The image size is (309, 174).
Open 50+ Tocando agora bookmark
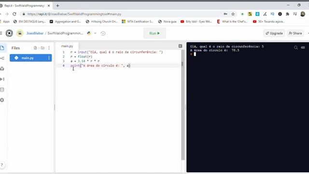tap(269, 21)
